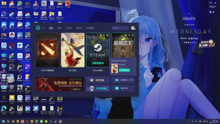Viewport: 220px width, 124px height.
Task: Remove the Steam card using its X icon
Action: tap(107, 35)
